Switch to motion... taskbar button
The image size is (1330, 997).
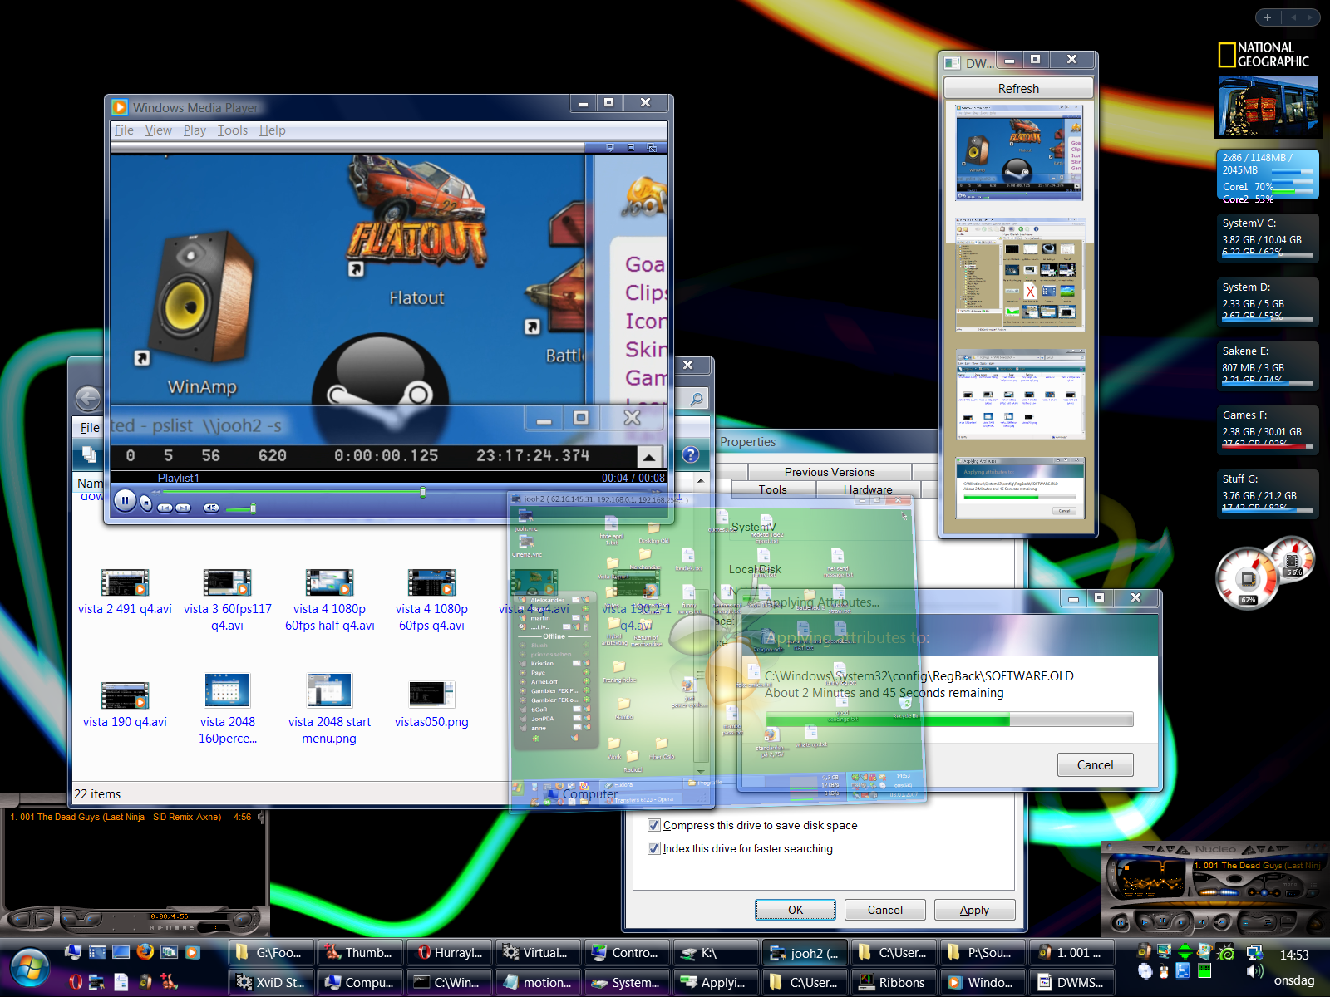pyautogui.click(x=538, y=982)
